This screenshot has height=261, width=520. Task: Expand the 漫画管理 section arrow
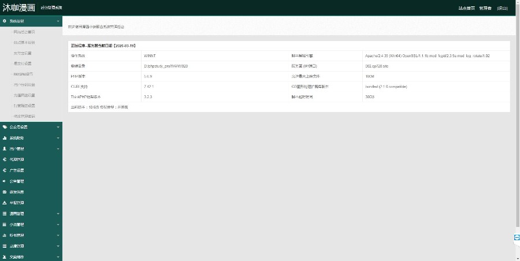tap(58, 214)
